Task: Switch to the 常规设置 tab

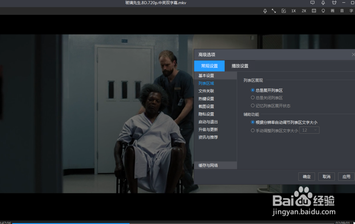Action: [x=209, y=66]
